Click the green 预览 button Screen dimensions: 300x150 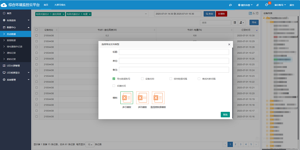(225, 114)
